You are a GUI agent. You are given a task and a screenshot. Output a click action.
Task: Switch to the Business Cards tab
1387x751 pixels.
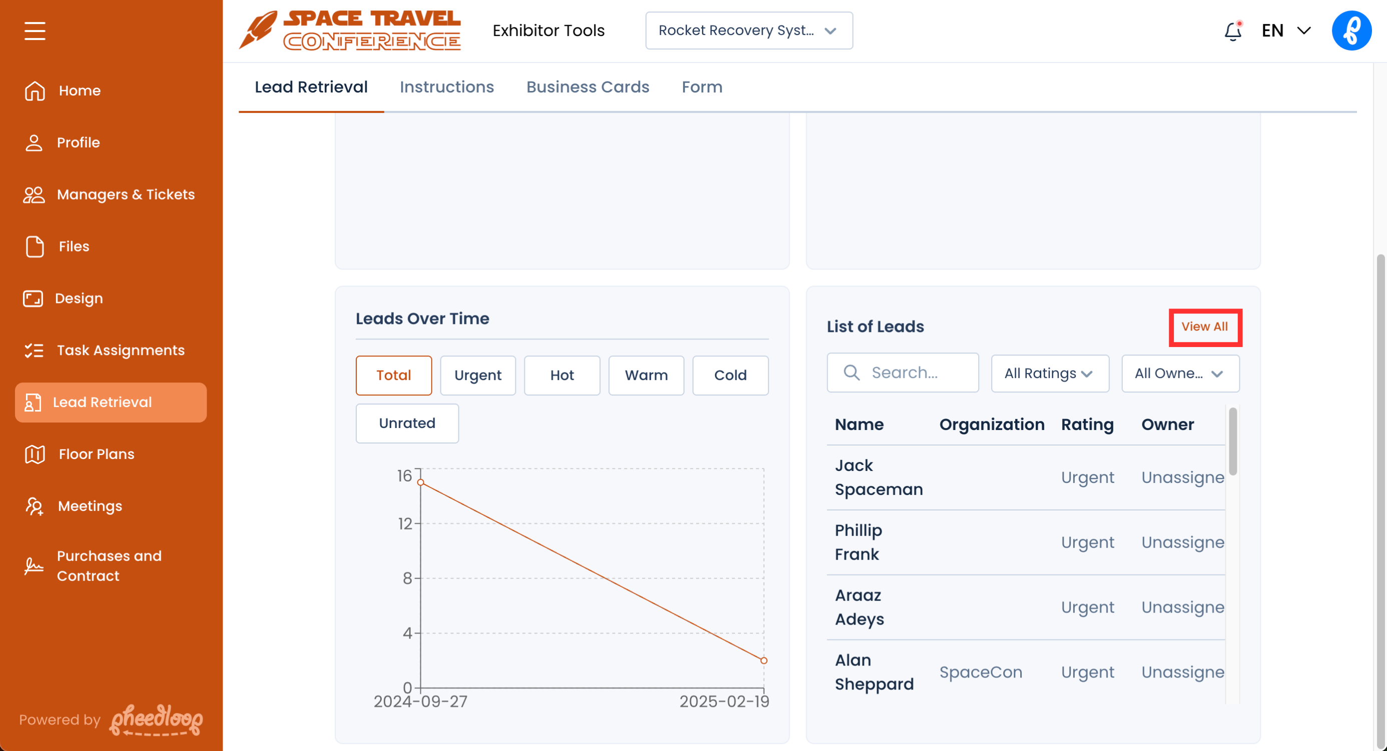coord(587,87)
